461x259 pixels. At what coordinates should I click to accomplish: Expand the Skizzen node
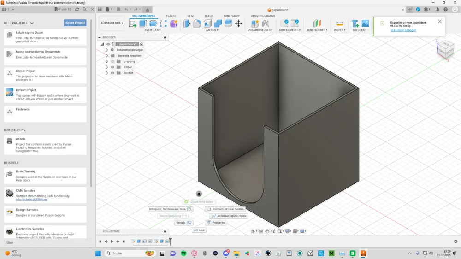[x=107, y=73]
